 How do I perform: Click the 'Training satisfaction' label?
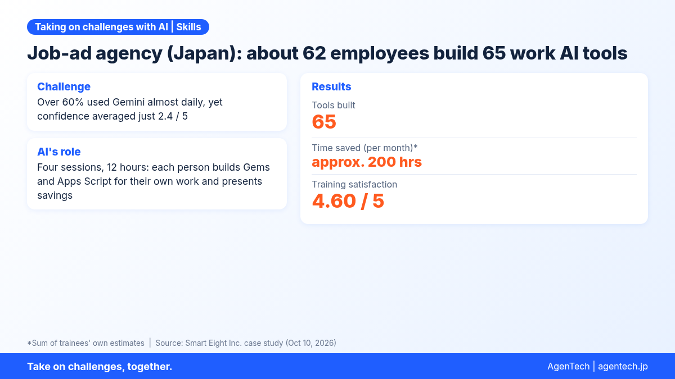(354, 184)
